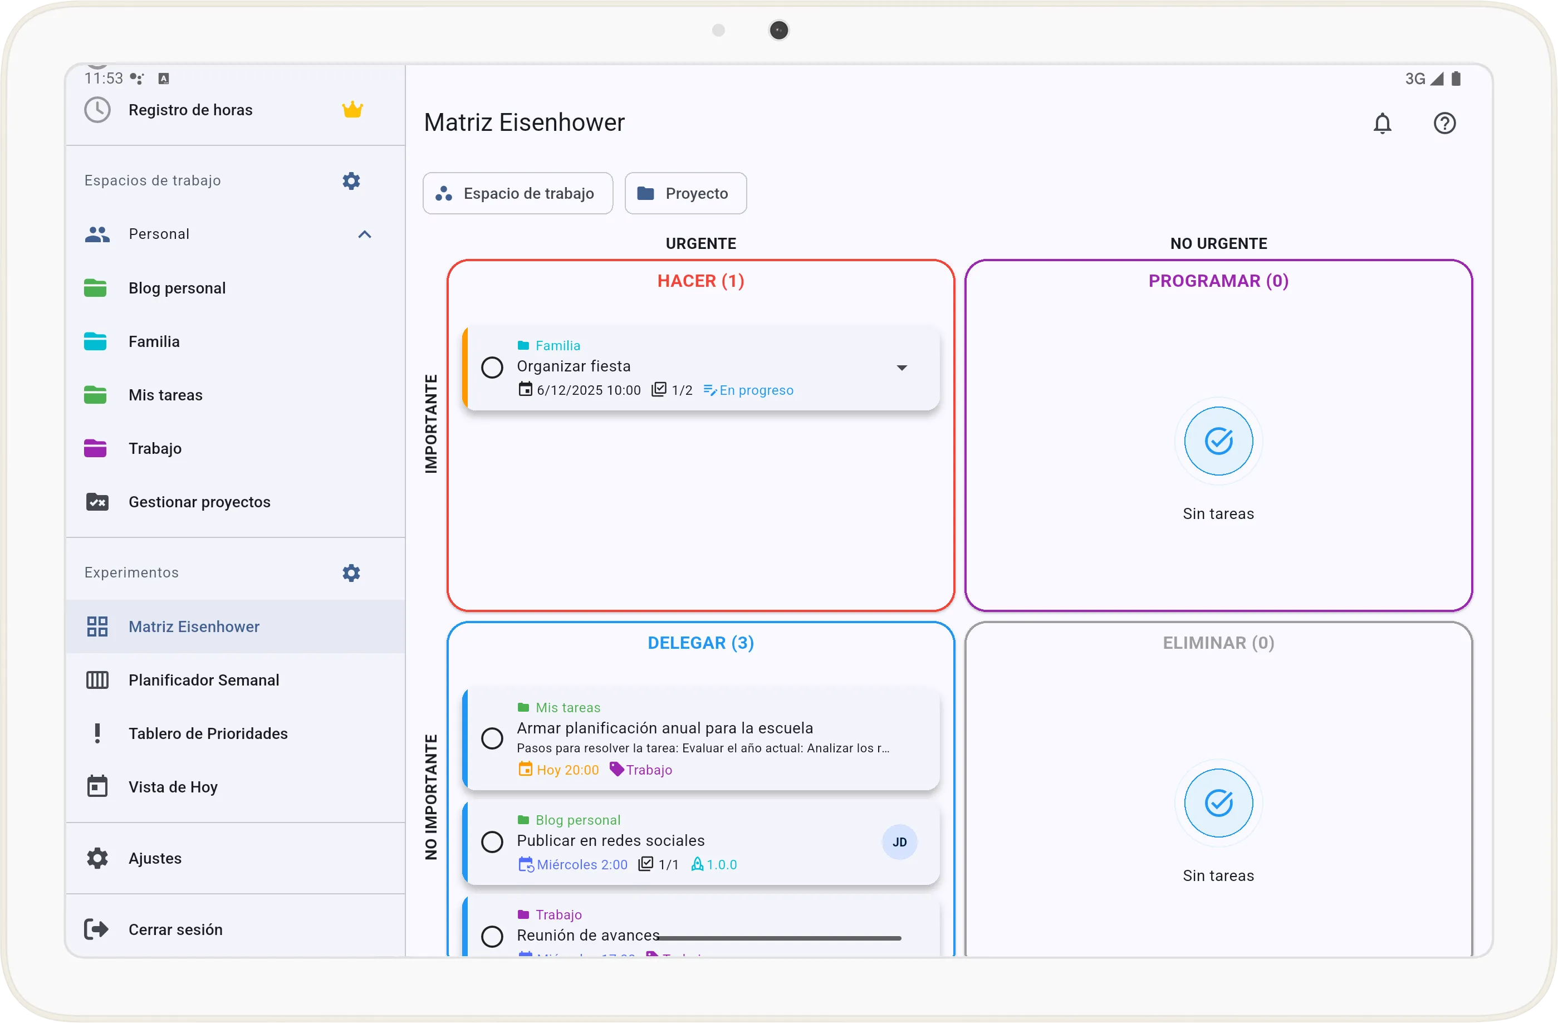Open Tablero de Prioridades
Viewport: 1558px width, 1023px height.
coord(208,734)
